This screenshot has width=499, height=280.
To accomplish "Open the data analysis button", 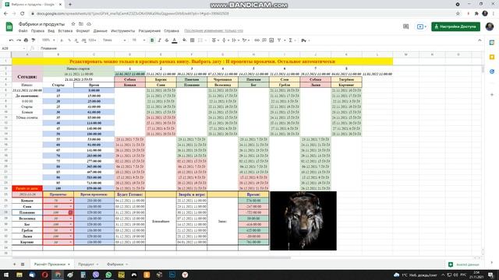I will pos(463,264).
